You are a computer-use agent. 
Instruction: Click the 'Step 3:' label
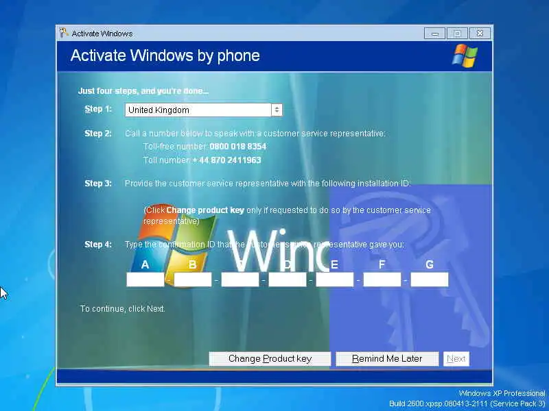coord(98,184)
